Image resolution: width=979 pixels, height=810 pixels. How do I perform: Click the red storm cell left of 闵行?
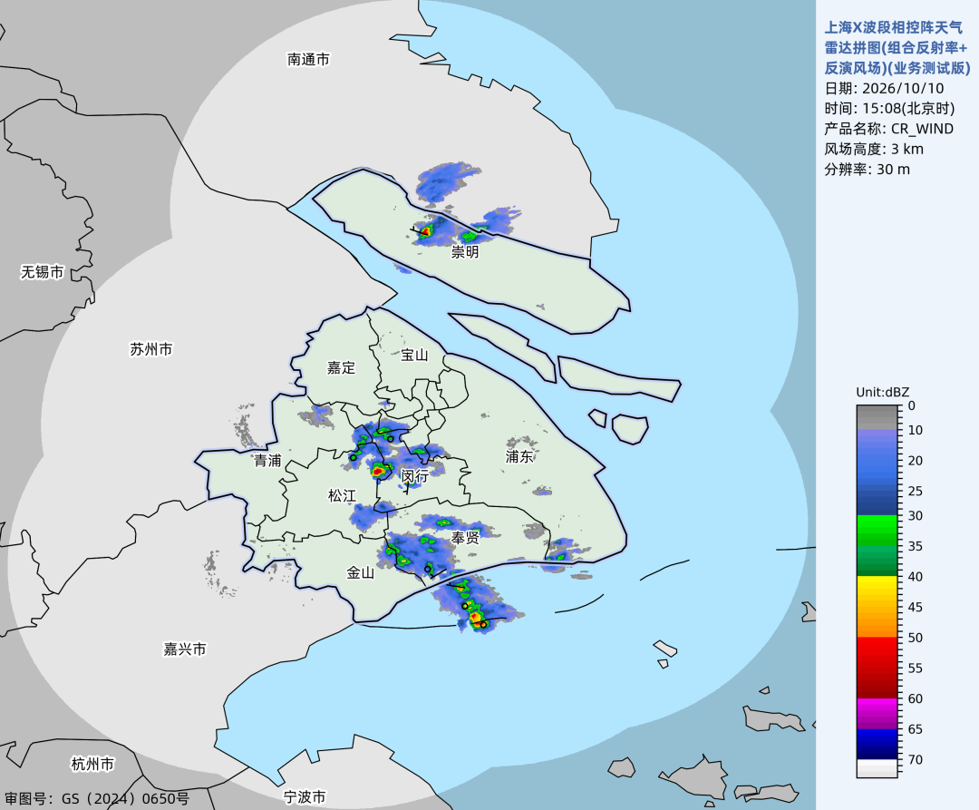point(378,471)
